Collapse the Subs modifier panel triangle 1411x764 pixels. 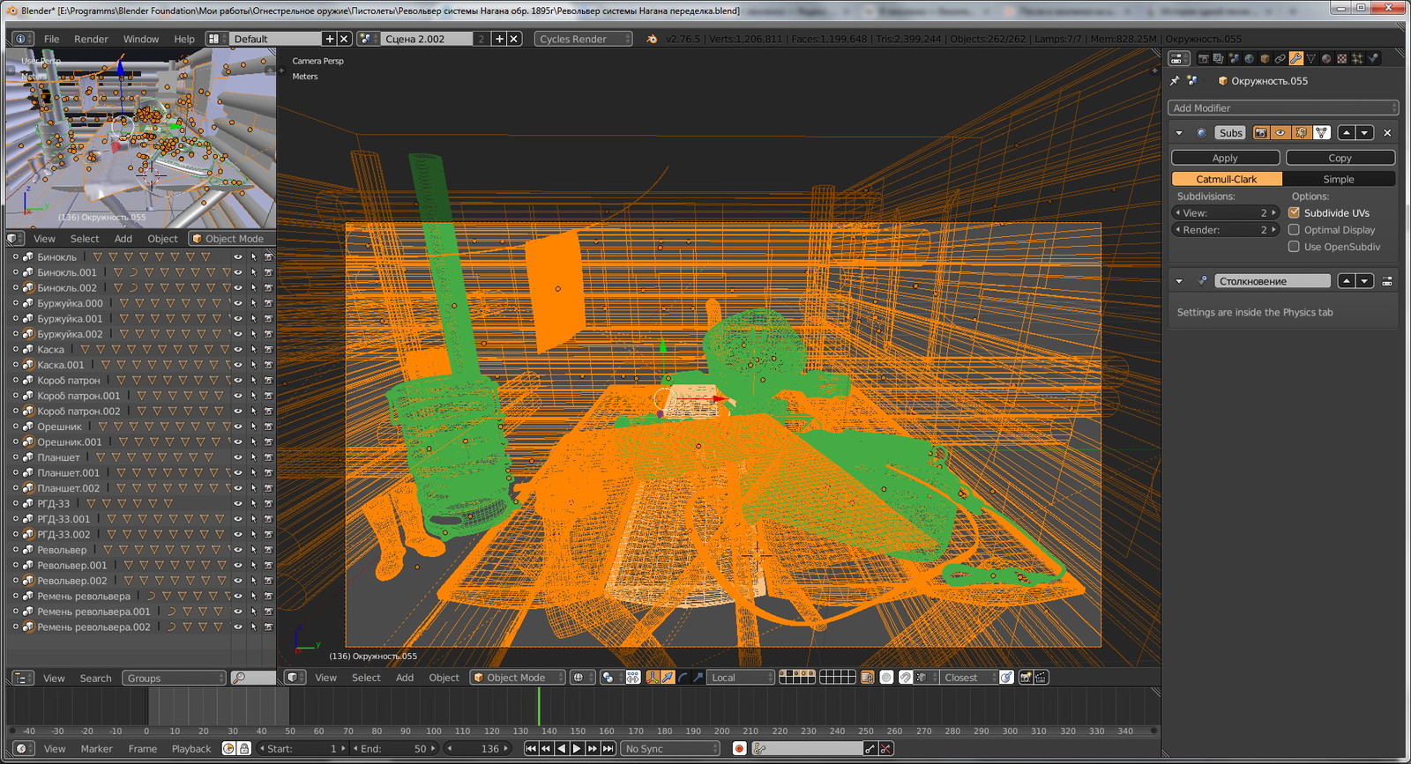(1179, 133)
